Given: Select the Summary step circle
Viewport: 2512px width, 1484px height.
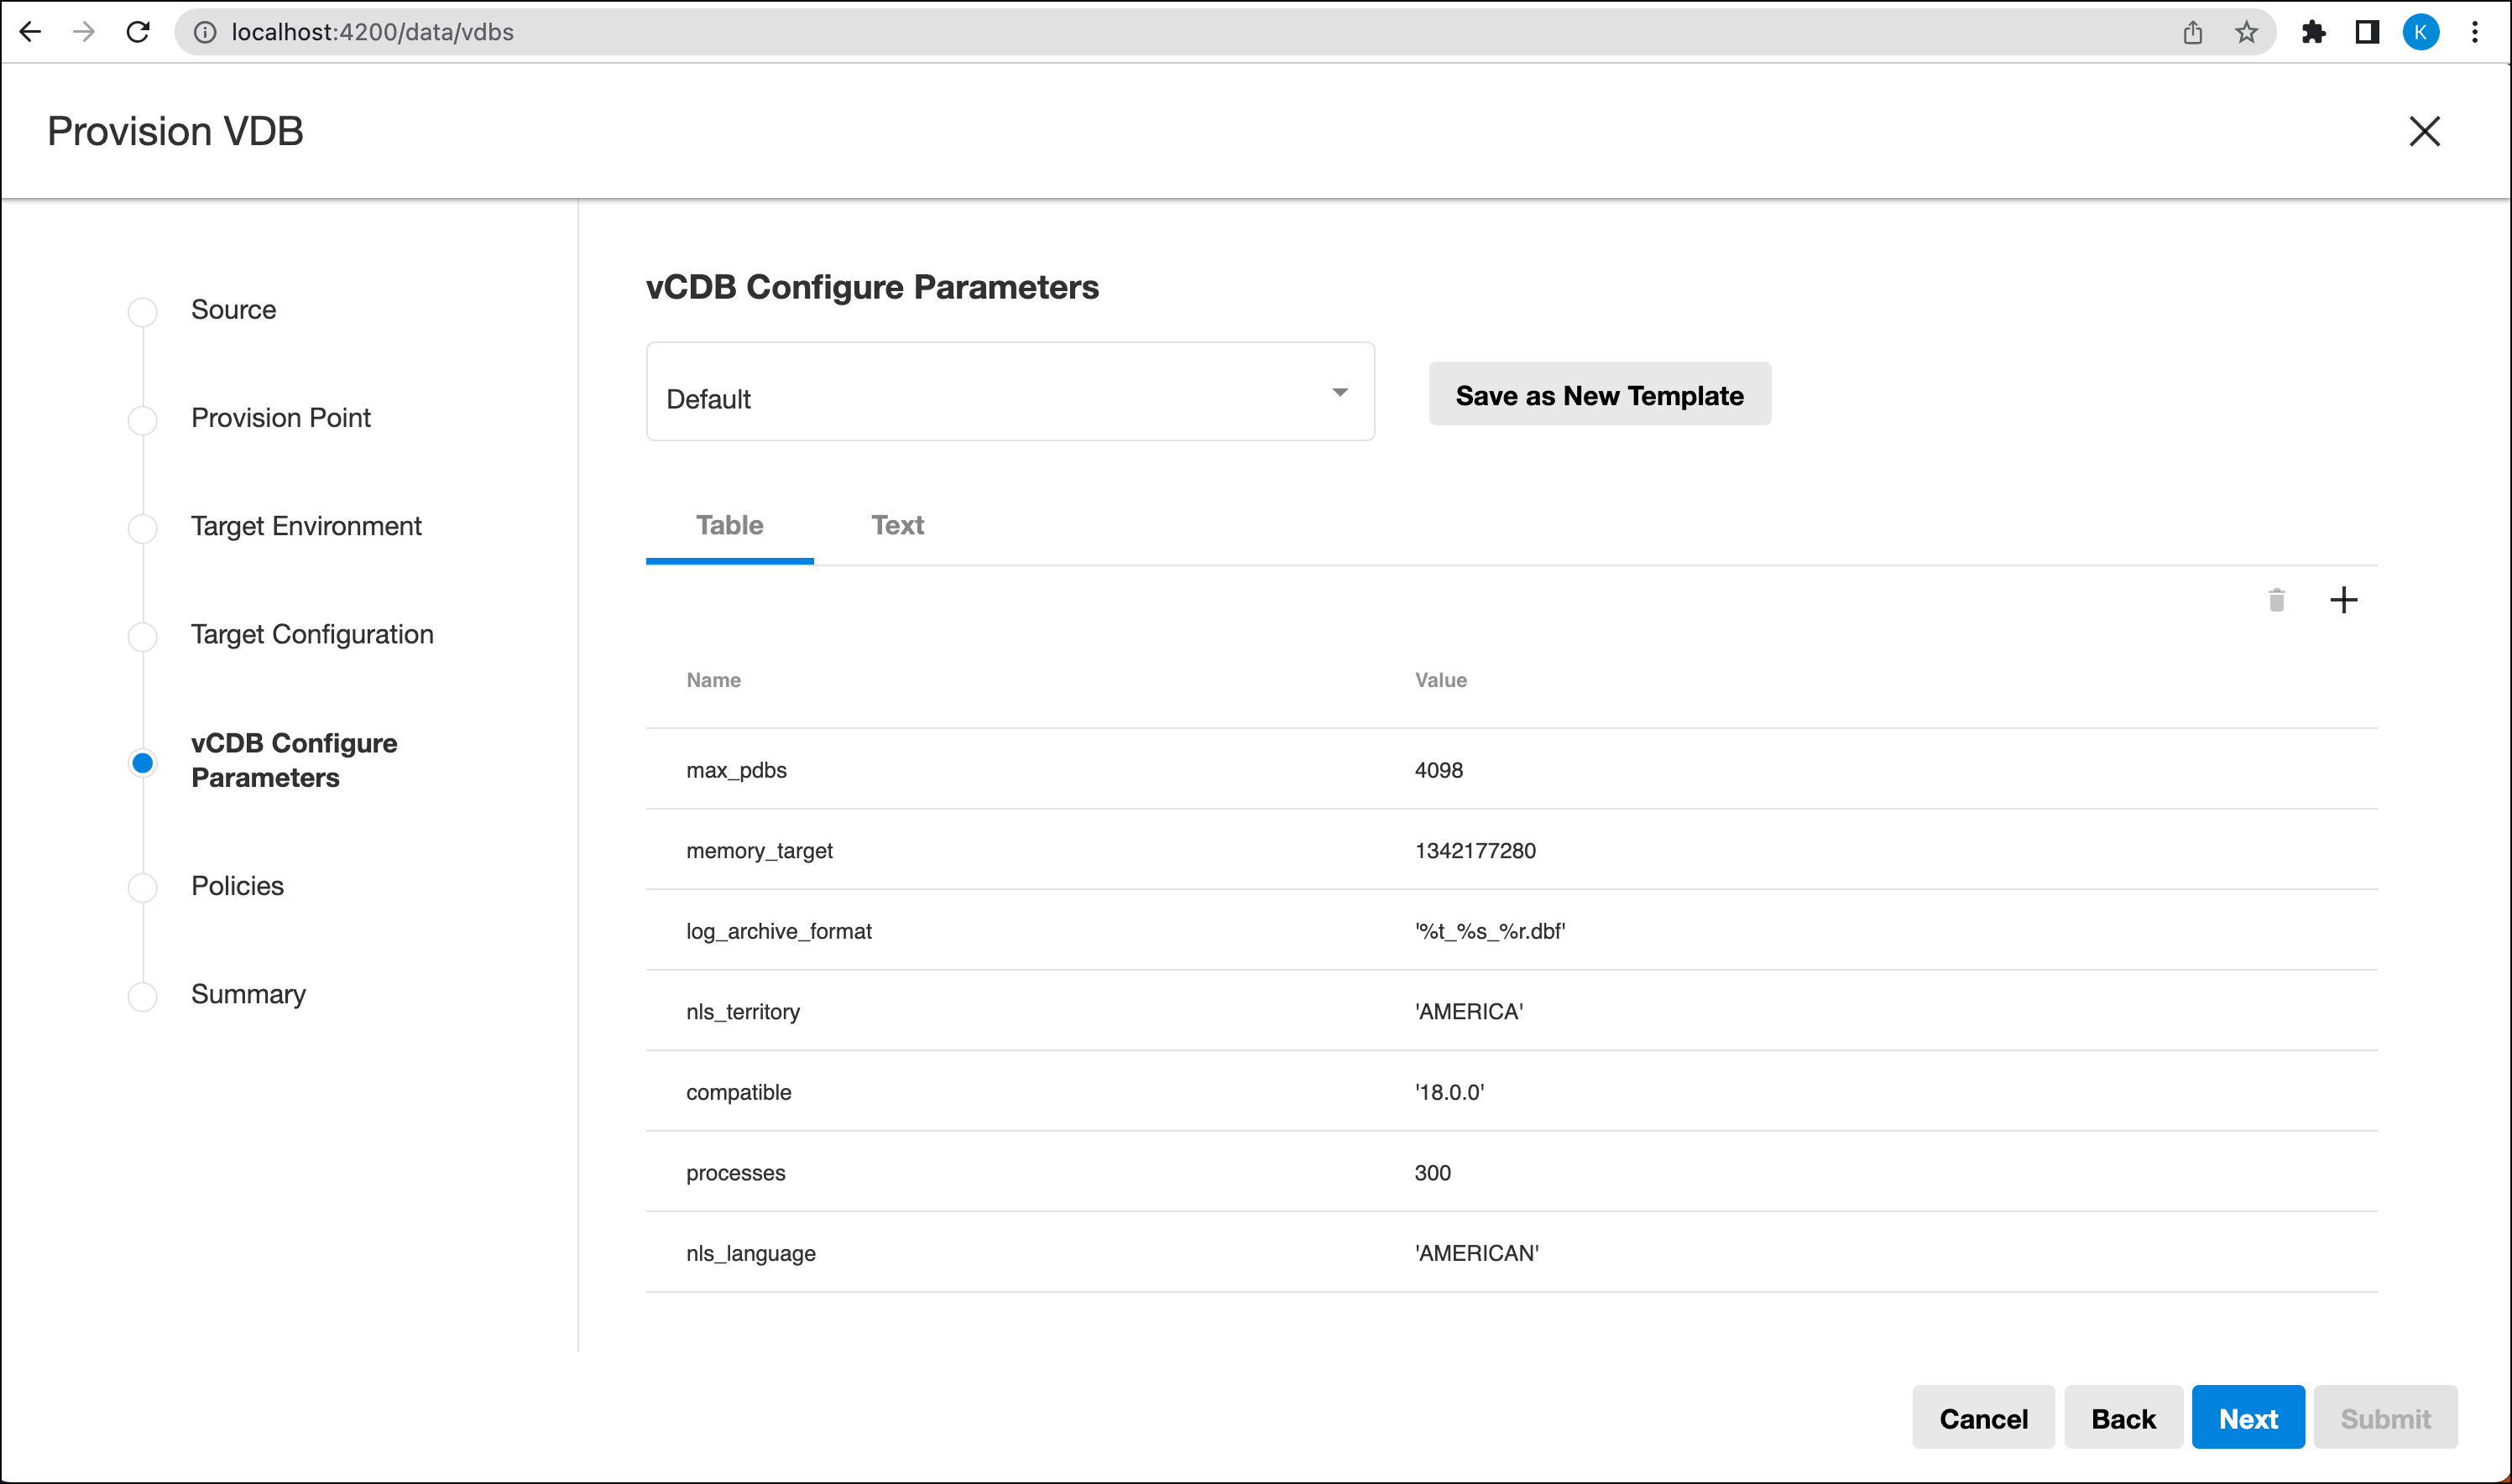Looking at the screenshot, I should pos(143,996).
